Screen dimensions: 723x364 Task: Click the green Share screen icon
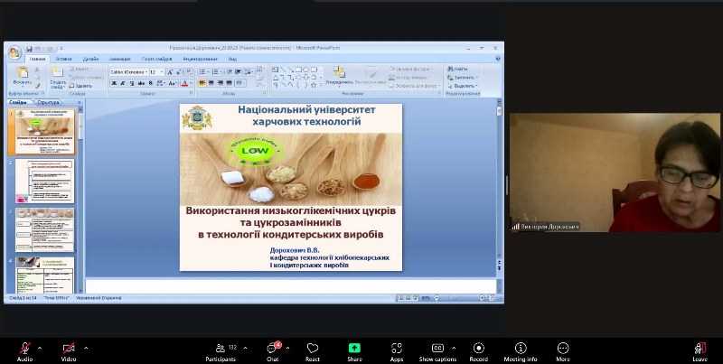(x=354, y=348)
